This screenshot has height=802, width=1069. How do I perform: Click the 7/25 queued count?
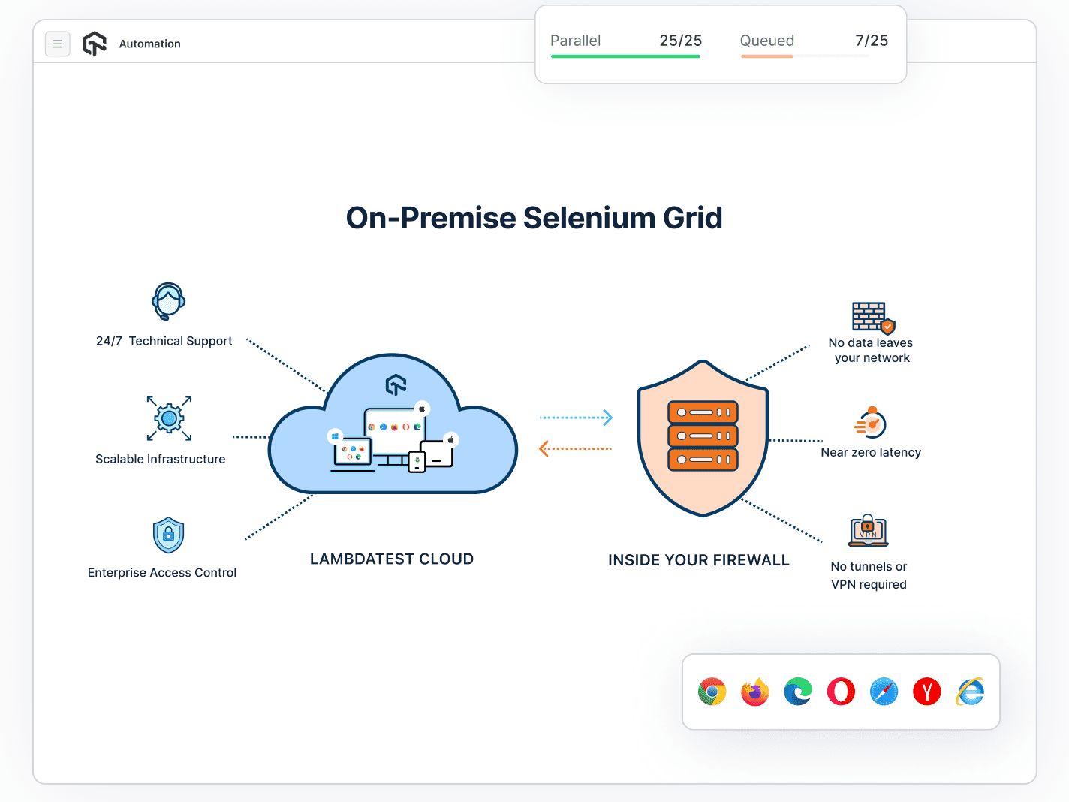tap(872, 41)
